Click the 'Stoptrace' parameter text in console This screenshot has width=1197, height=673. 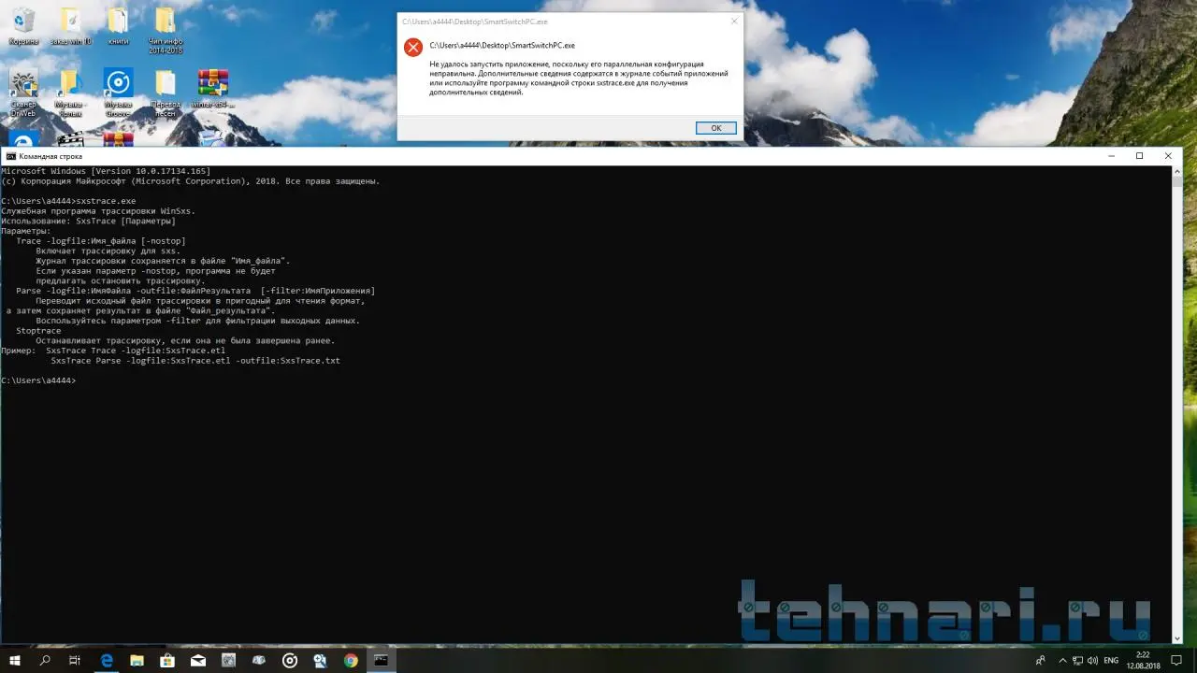[x=38, y=331]
